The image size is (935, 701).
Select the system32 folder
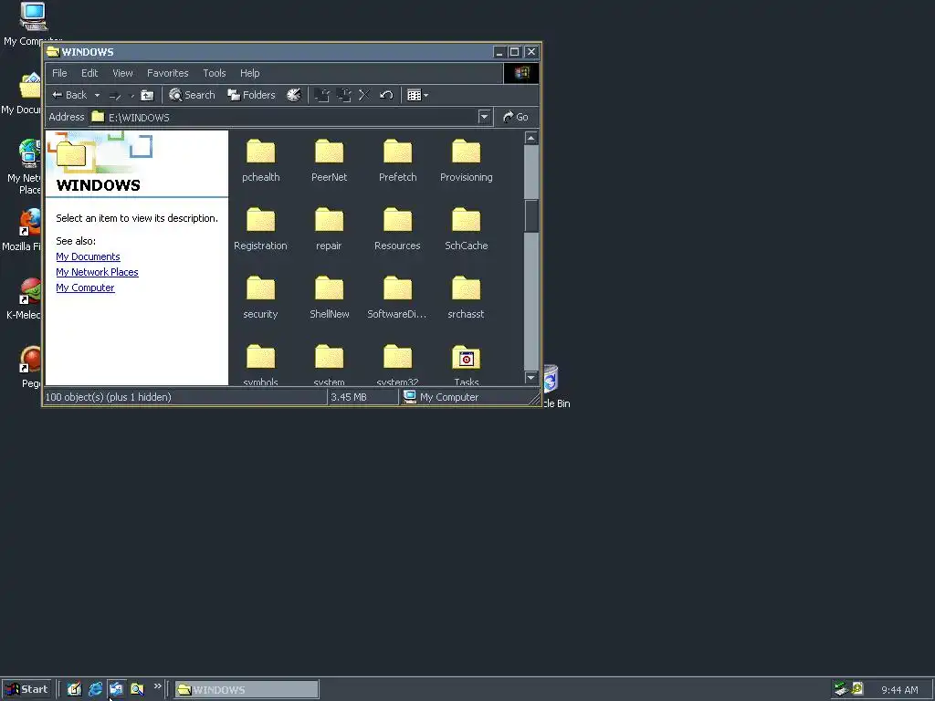(398, 363)
